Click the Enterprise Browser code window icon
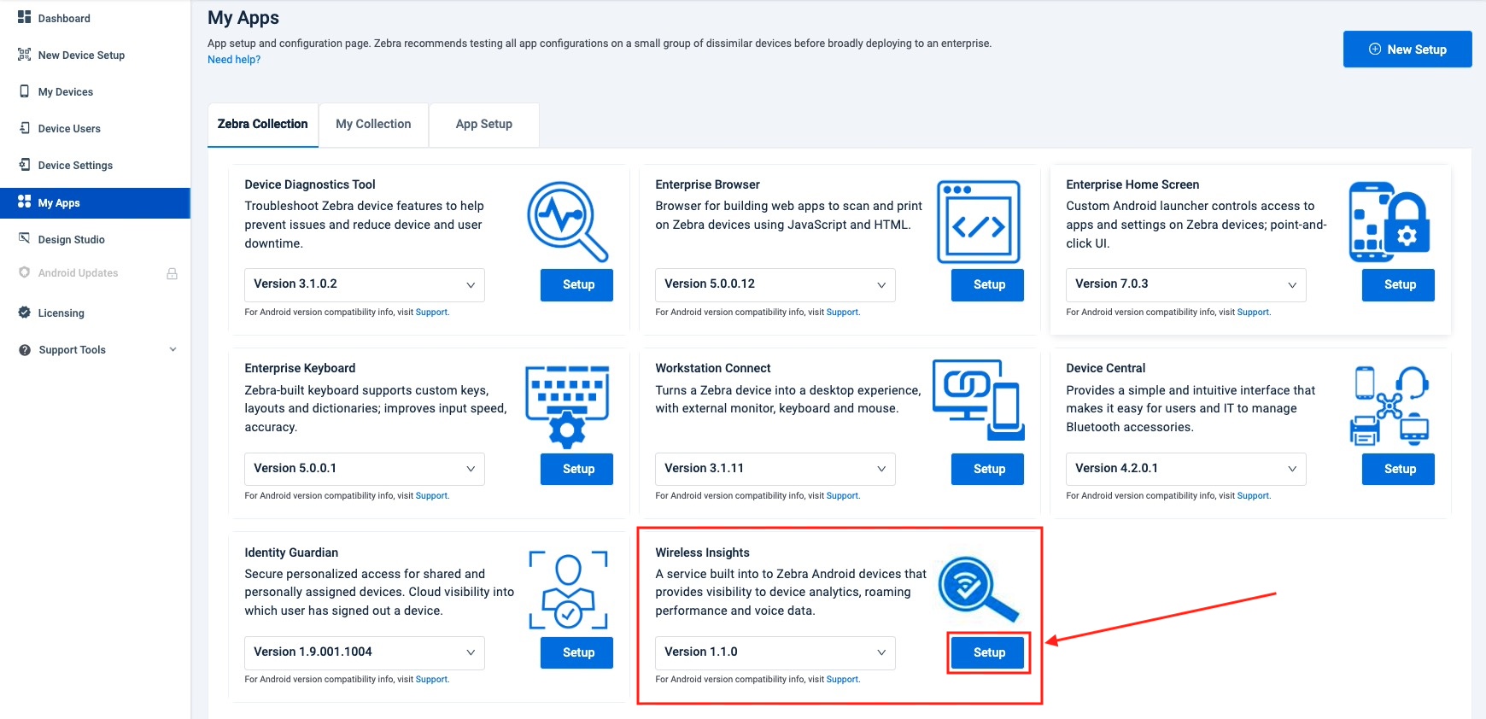 click(x=978, y=221)
